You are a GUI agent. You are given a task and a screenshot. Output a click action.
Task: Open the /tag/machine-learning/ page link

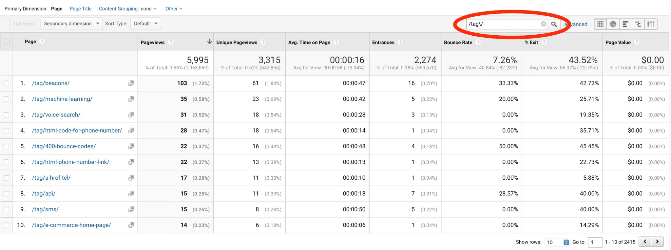[62, 99]
